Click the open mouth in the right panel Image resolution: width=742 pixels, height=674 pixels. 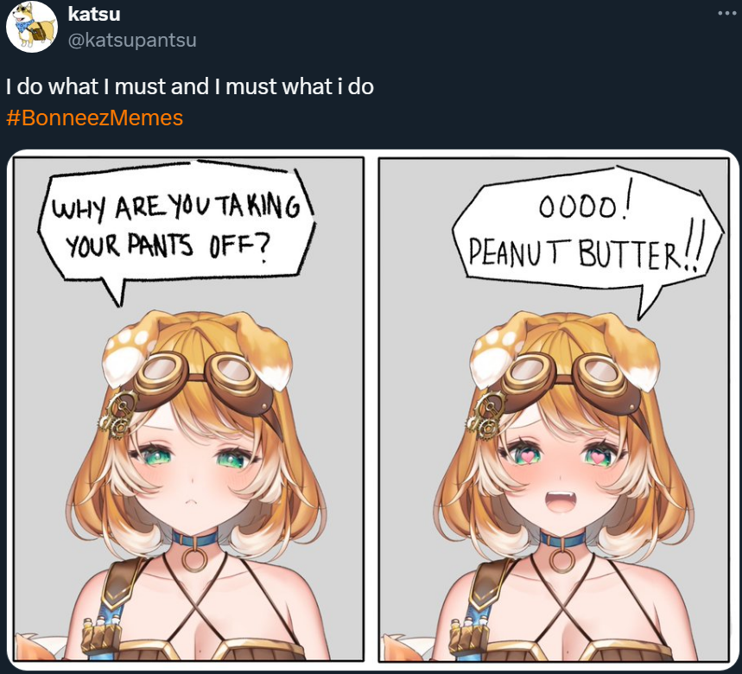point(561,502)
